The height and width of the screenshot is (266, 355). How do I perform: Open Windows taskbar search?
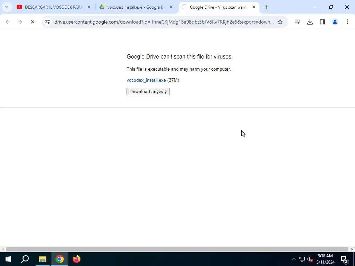pos(25,259)
